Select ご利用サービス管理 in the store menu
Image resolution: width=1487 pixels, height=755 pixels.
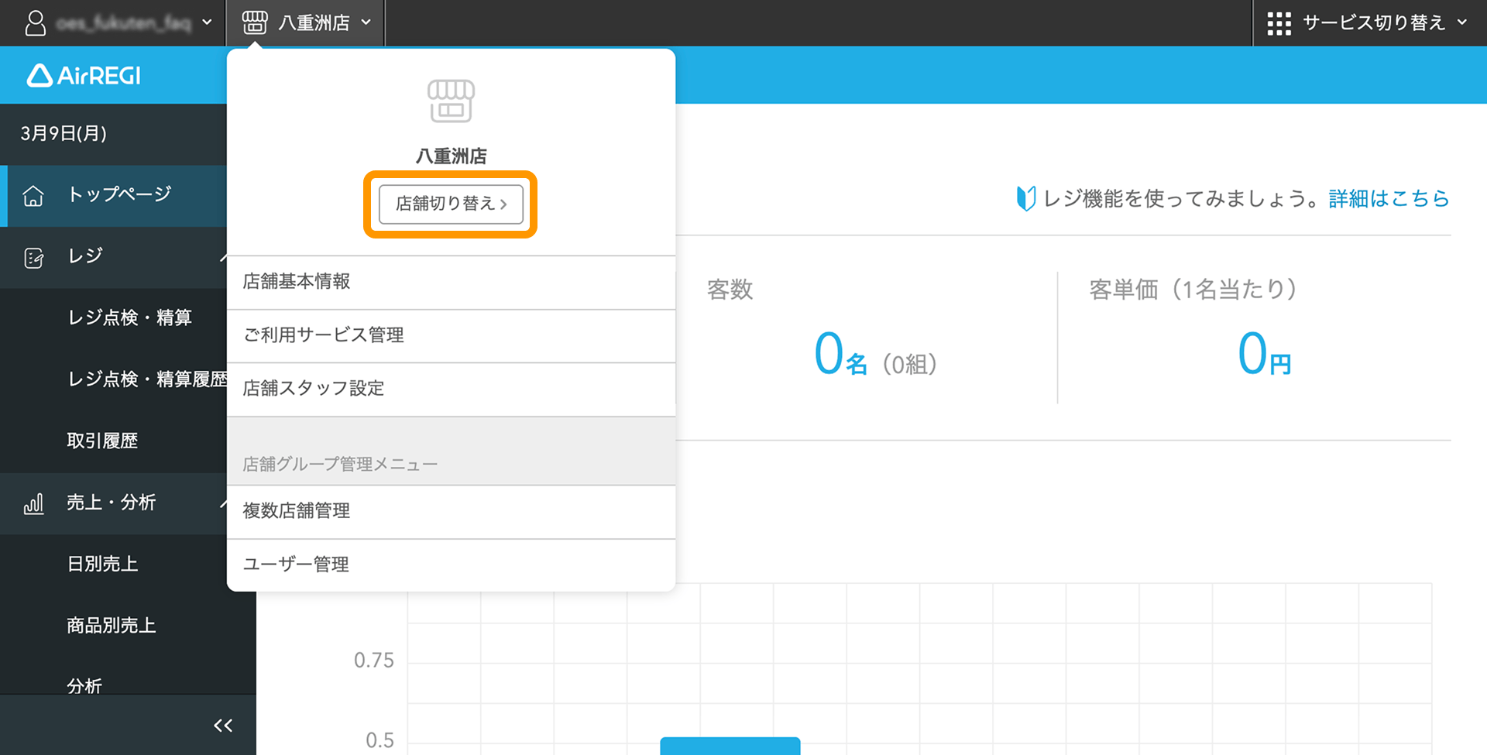(451, 335)
